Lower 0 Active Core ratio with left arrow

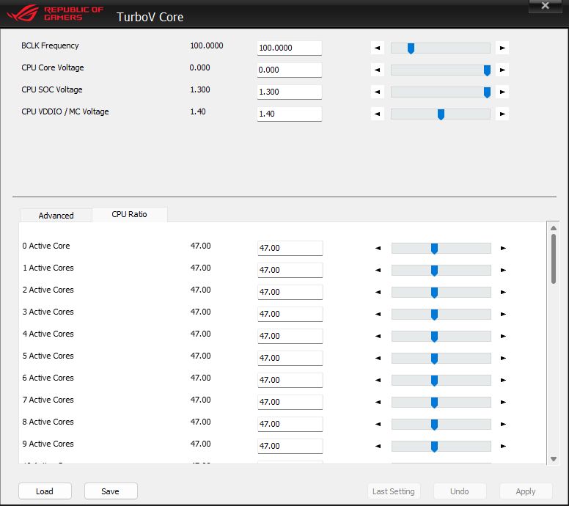pos(378,249)
